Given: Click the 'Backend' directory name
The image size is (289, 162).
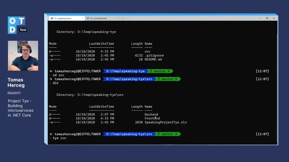Looking at the screenshot, I should (151, 114).
